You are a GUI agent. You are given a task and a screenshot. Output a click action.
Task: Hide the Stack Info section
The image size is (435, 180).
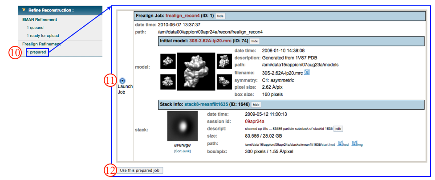[x=256, y=105]
